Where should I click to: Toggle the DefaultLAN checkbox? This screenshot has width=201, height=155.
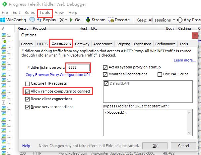click(x=106, y=84)
